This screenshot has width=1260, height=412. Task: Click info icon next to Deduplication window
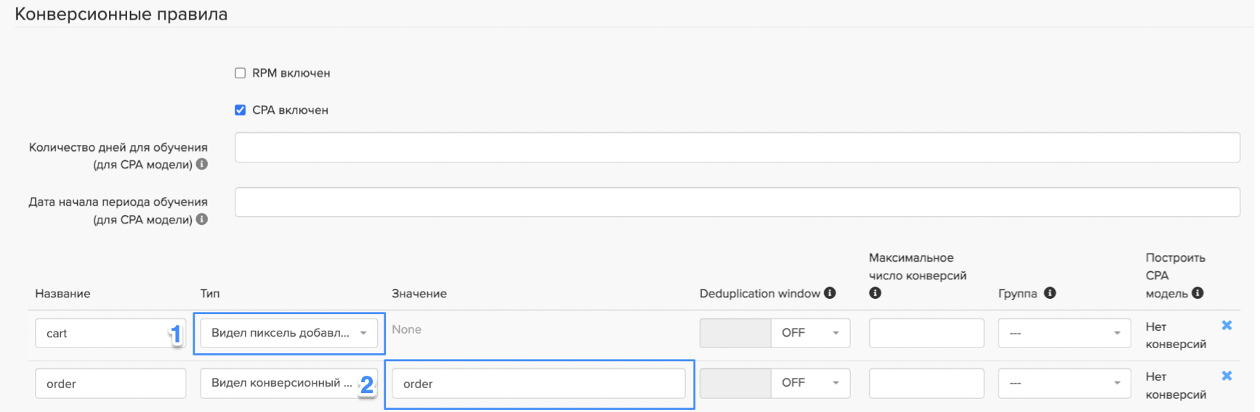830,293
